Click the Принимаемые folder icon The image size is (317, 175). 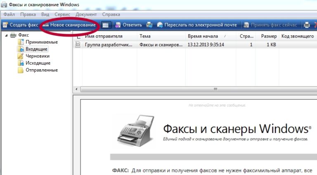pos(21,42)
